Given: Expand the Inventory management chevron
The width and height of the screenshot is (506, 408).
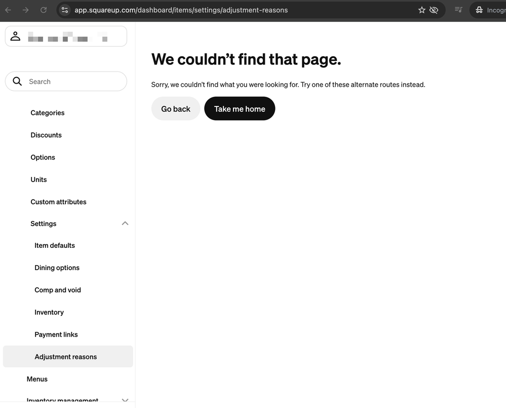Looking at the screenshot, I should tap(125, 400).
